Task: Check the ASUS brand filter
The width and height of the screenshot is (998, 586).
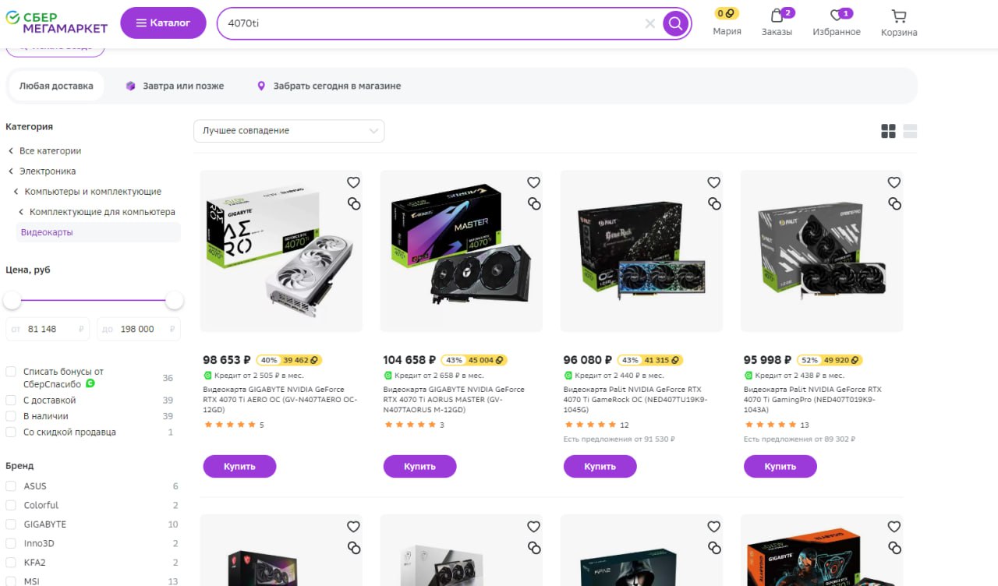Action: pyautogui.click(x=11, y=486)
